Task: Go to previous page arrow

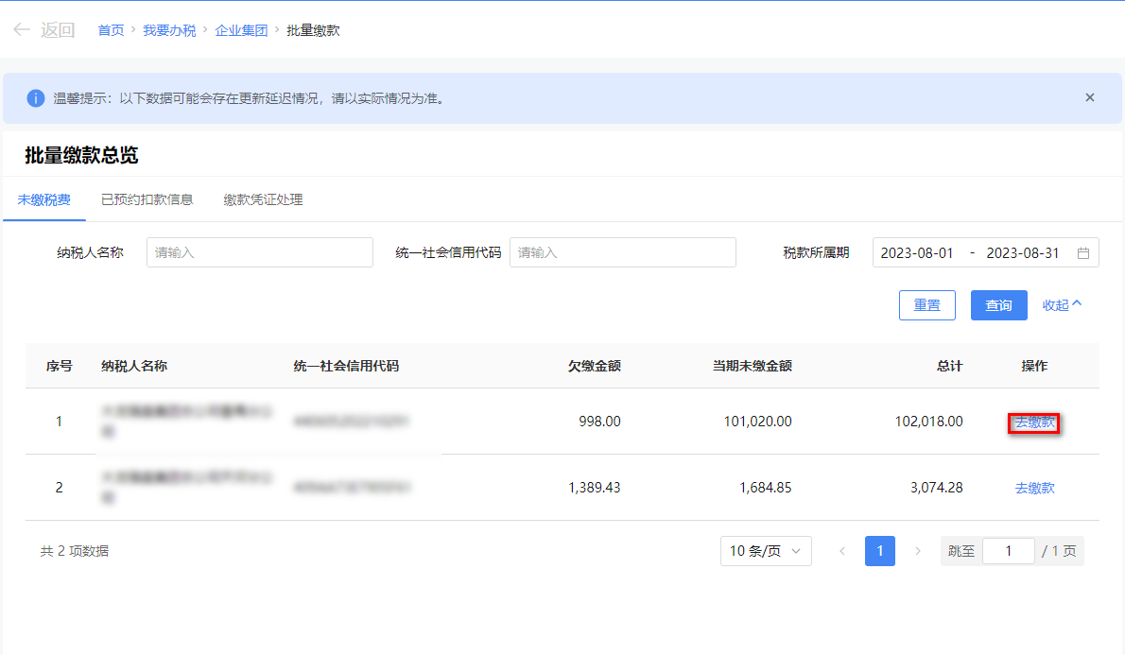Action: (x=842, y=551)
